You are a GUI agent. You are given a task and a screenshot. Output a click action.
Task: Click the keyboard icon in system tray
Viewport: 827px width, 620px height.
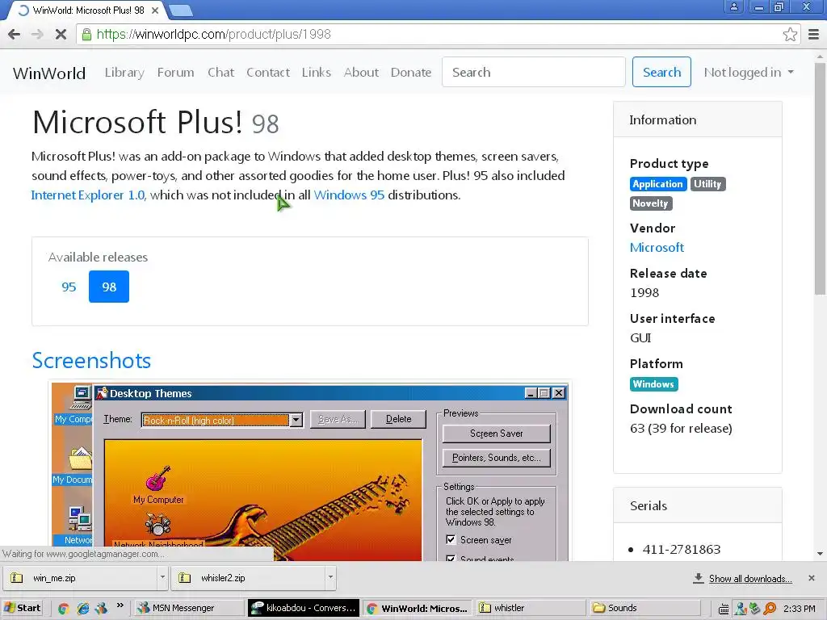(724, 609)
